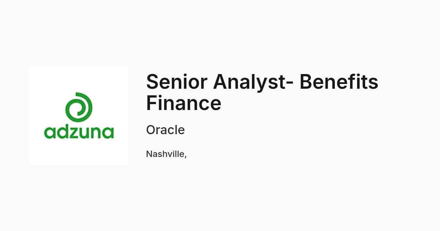Click the capital "O" in Oracle
This screenshot has width=440, height=231.
(x=151, y=130)
